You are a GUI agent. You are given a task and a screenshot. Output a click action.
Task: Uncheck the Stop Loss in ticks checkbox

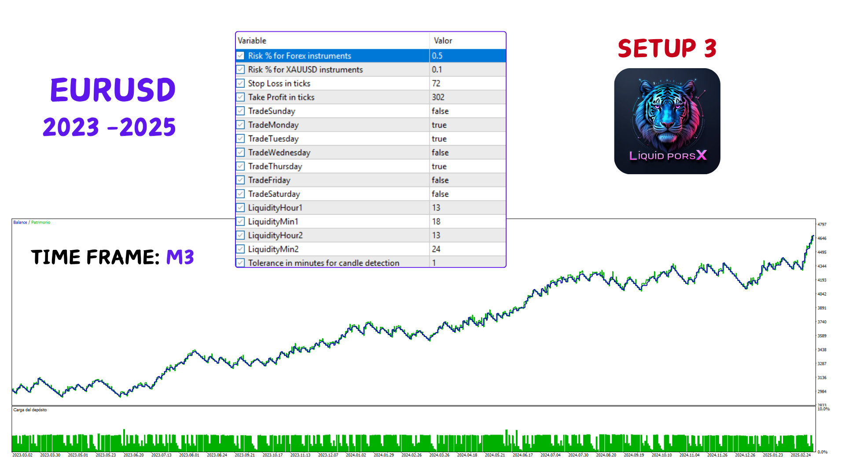pos(240,84)
